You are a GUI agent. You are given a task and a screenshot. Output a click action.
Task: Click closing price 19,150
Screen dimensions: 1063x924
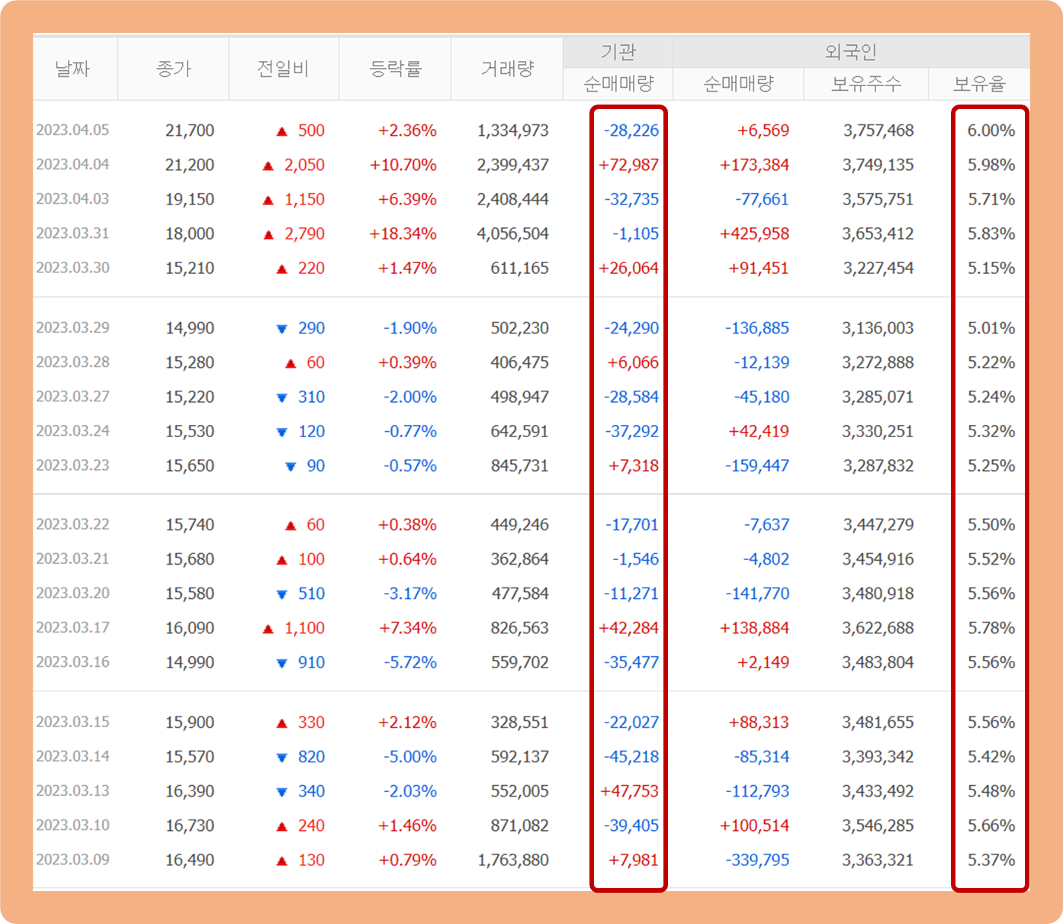(x=190, y=199)
